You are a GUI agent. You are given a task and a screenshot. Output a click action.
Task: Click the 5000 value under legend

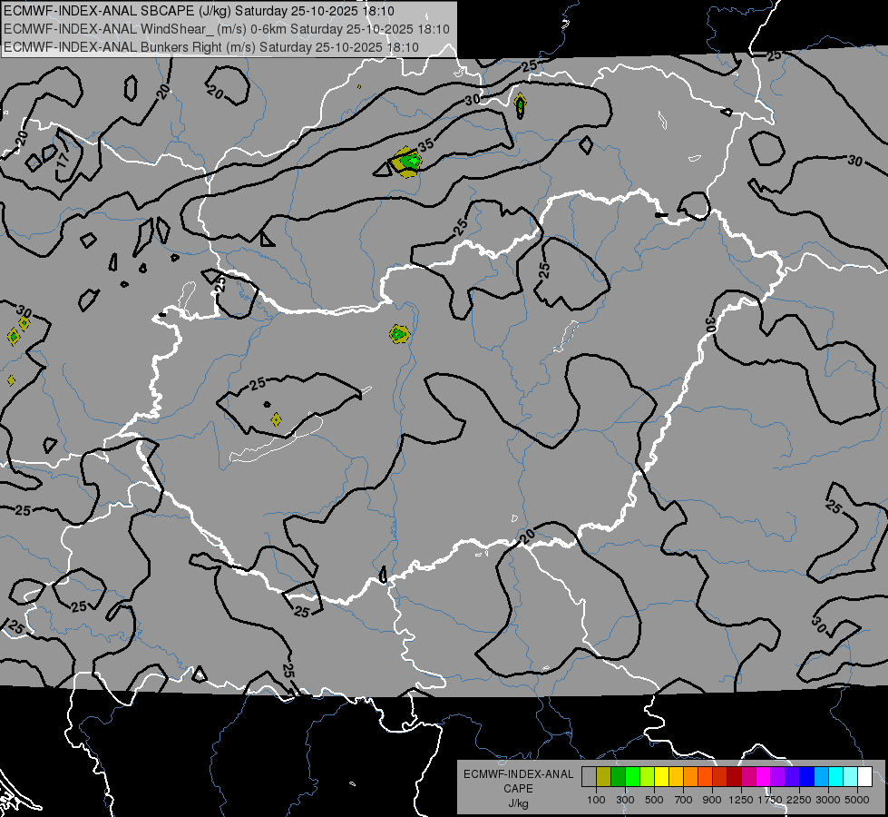tap(857, 800)
